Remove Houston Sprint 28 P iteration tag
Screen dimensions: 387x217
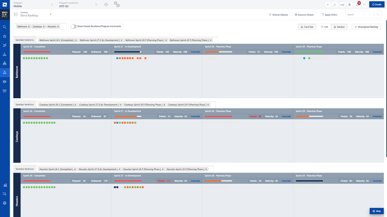pyautogui.click(x=162, y=169)
